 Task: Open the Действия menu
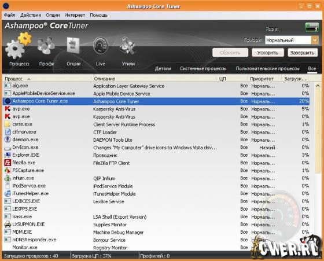(31, 15)
